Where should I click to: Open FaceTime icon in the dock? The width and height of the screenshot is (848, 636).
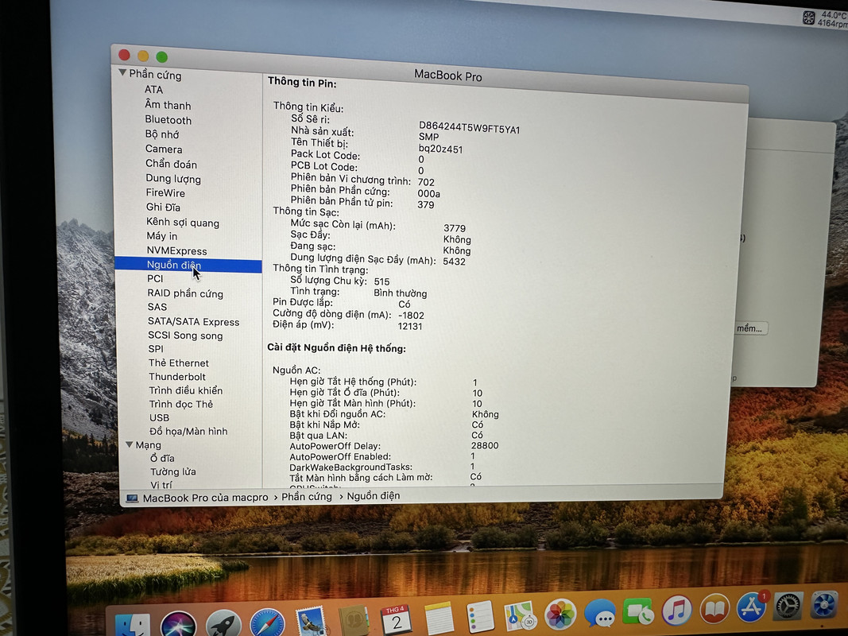pyautogui.click(x=638, y=611)
